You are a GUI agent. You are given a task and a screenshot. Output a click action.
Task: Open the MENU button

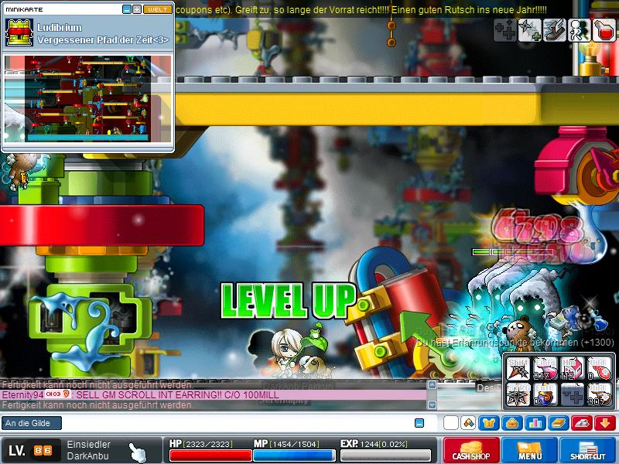(530, 450)
